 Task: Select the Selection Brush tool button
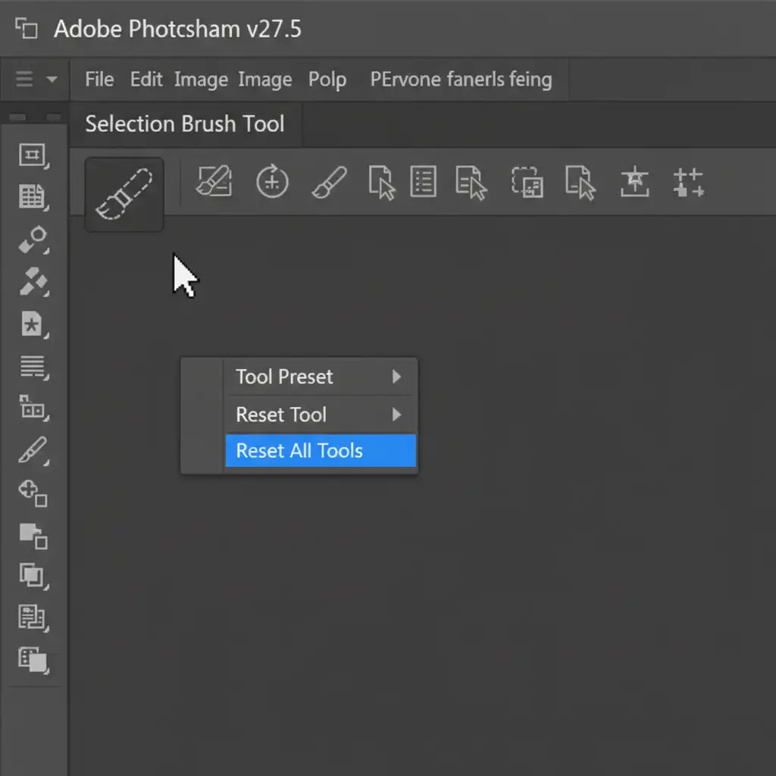[x=124, y=194]
